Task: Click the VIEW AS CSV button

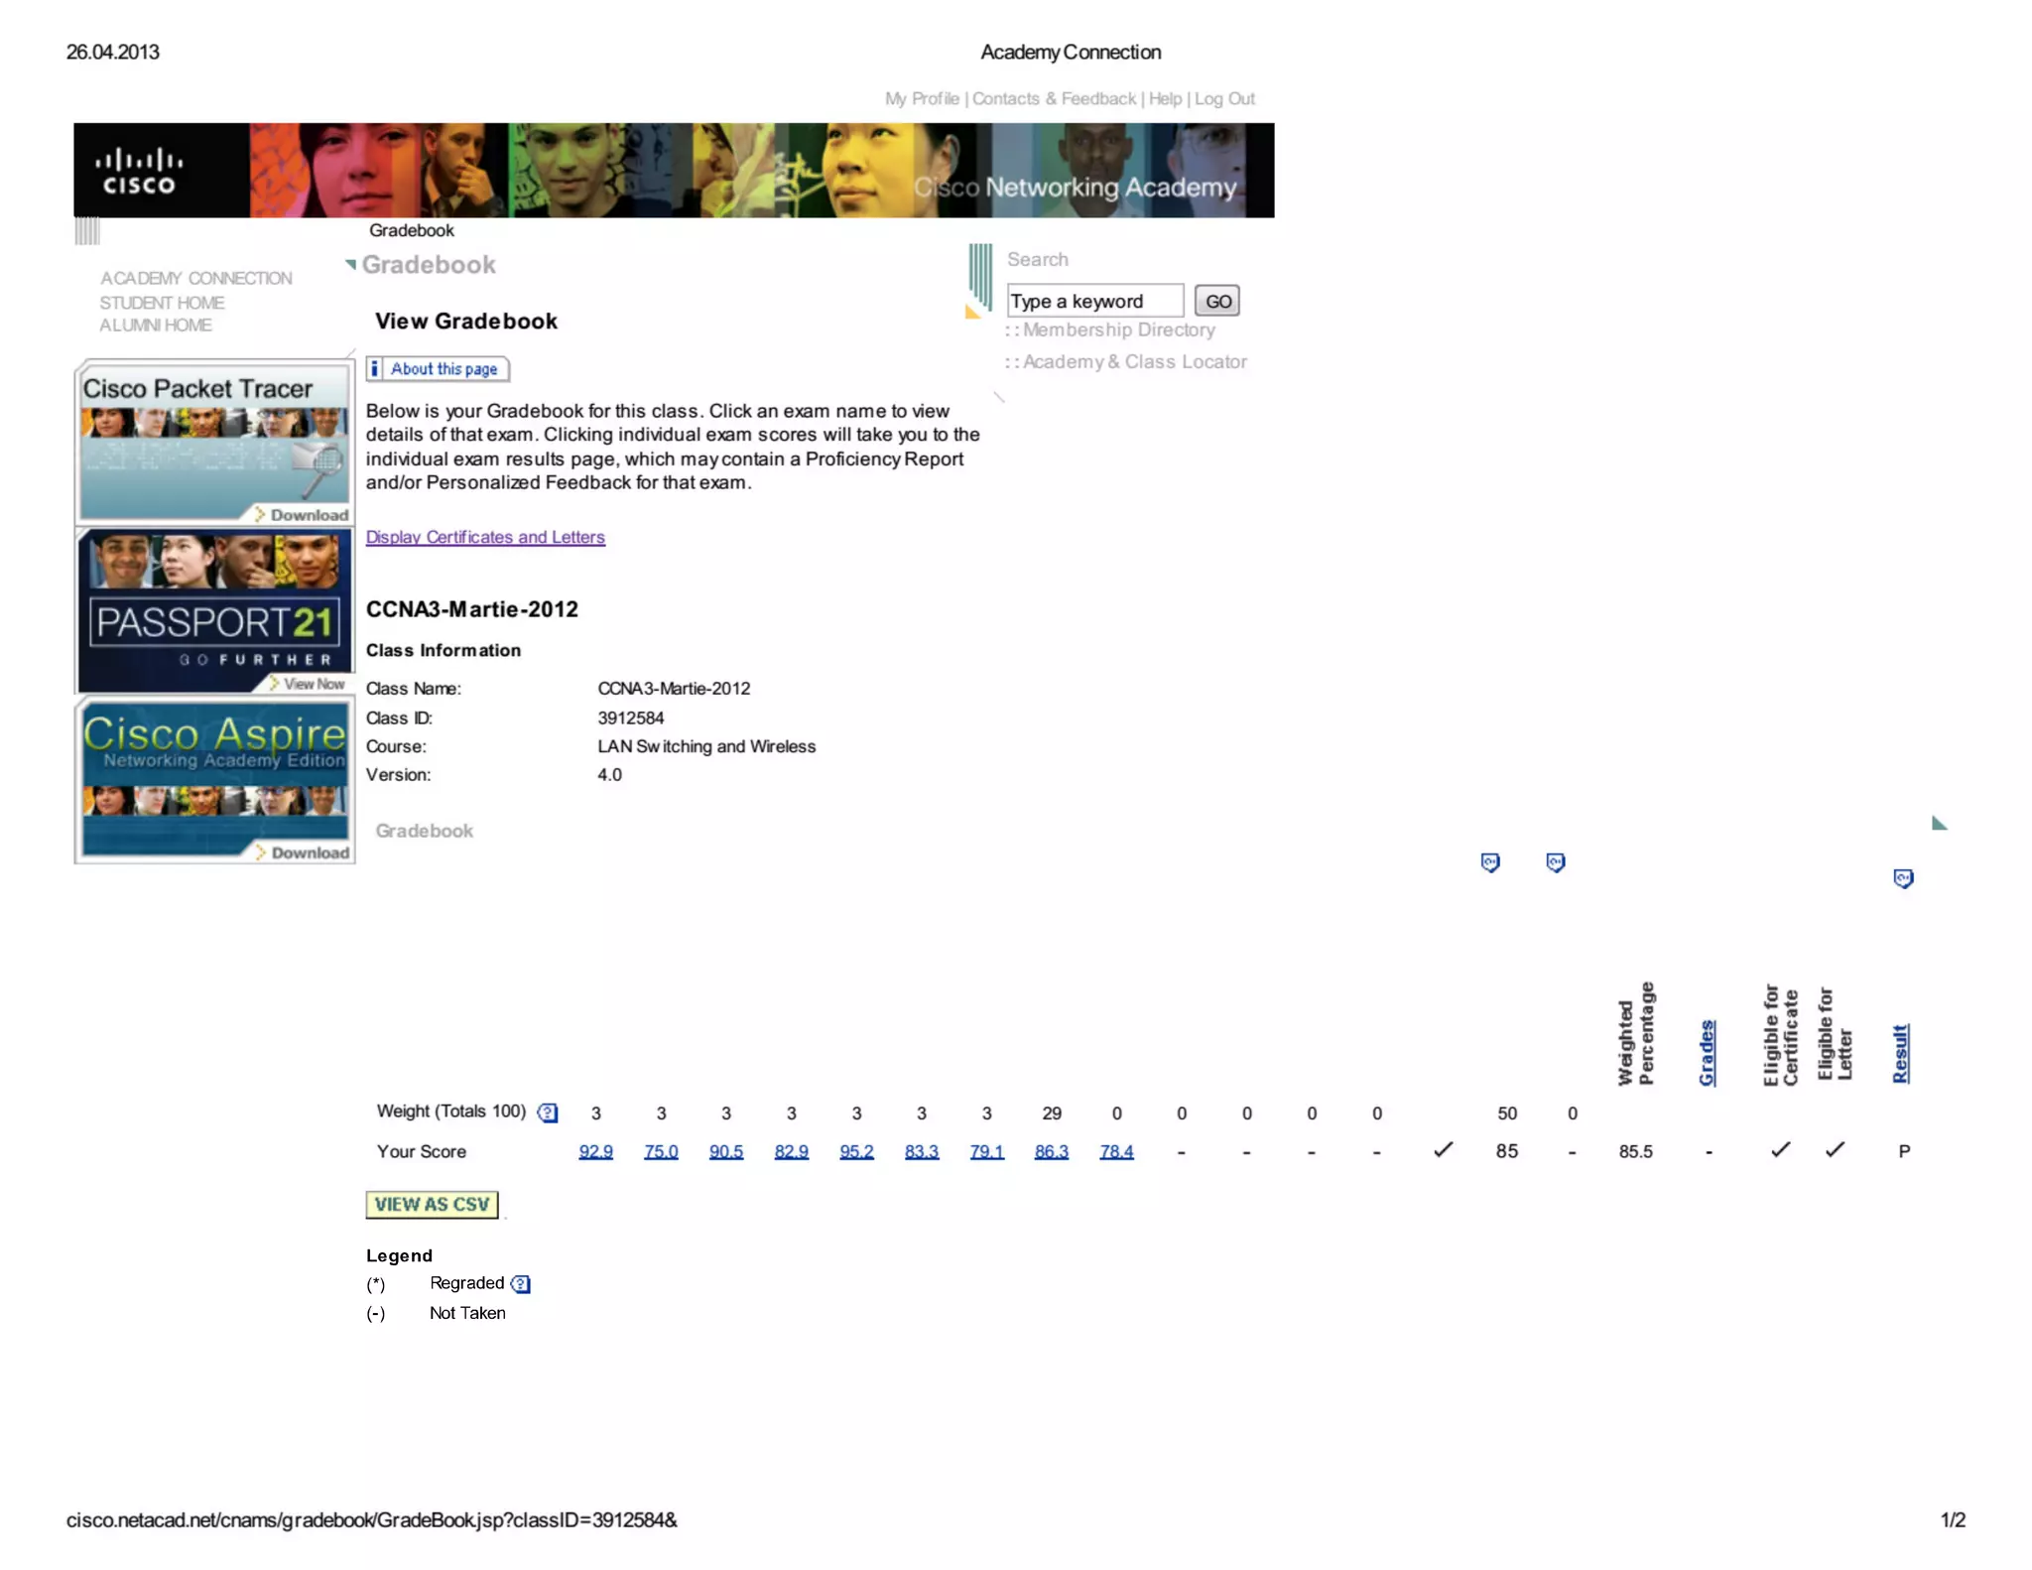Action: pos(432,1204)
